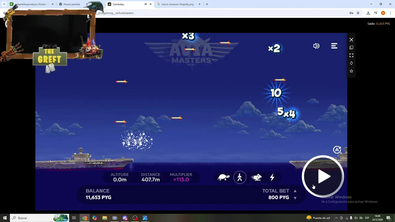The width and height of the screenshot is (395, 222).
Task: Close the marco streamer thegrefg tab
Action: (x=199, y=4)
